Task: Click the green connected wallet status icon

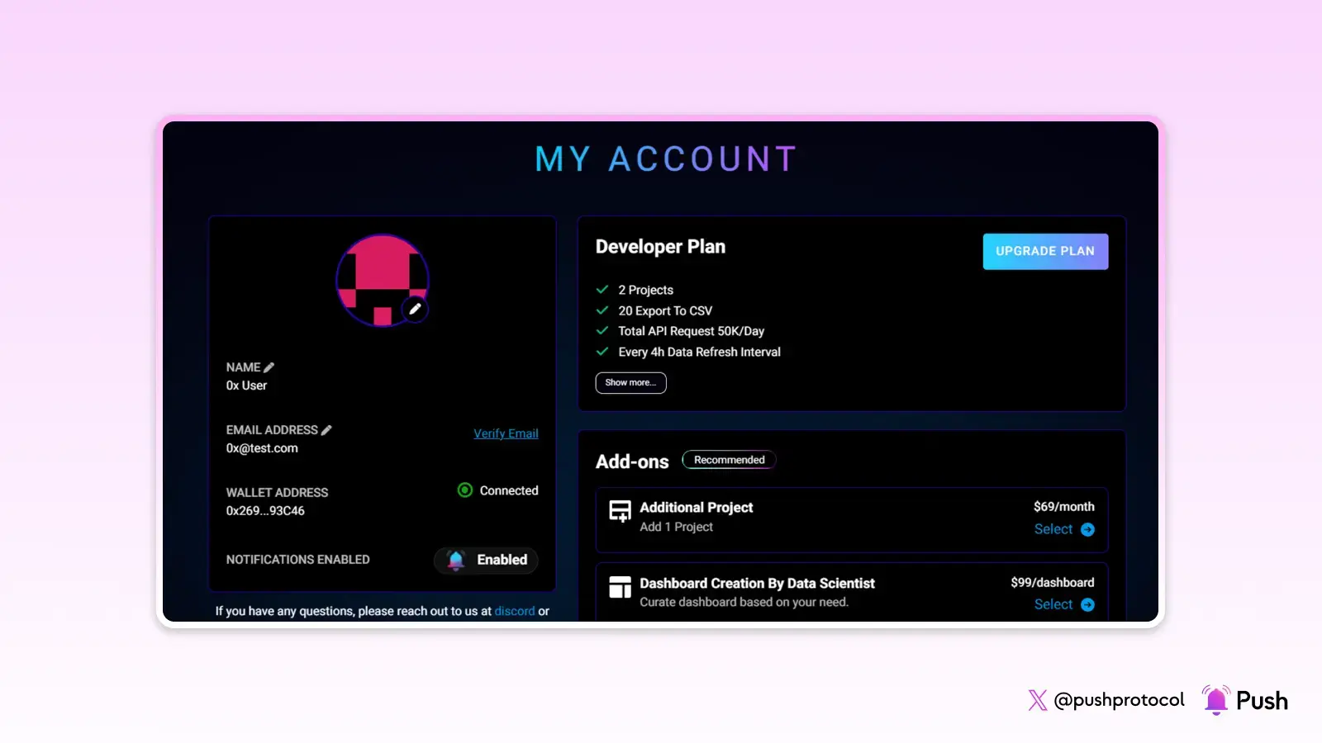Action: (465, 490)
